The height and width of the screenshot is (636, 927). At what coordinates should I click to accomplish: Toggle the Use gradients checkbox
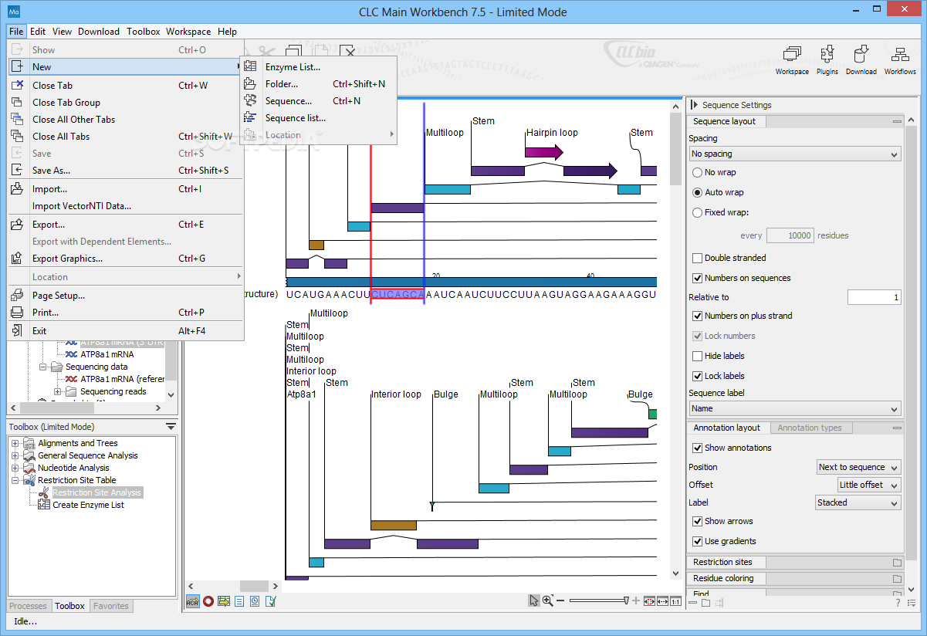click(x=698, y=541)
